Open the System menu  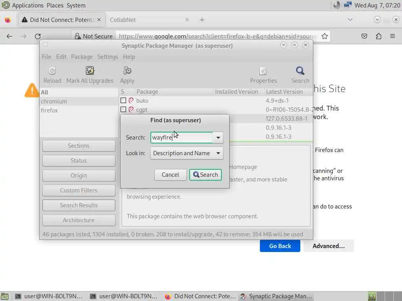tap(76, 5)
